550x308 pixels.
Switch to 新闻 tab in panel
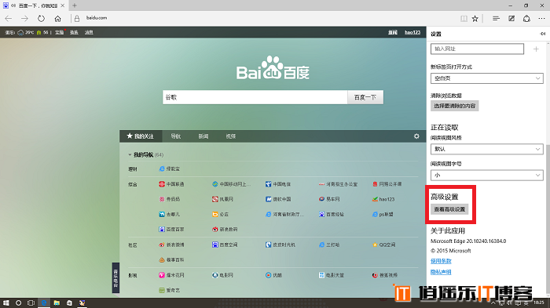click(203, 136)
